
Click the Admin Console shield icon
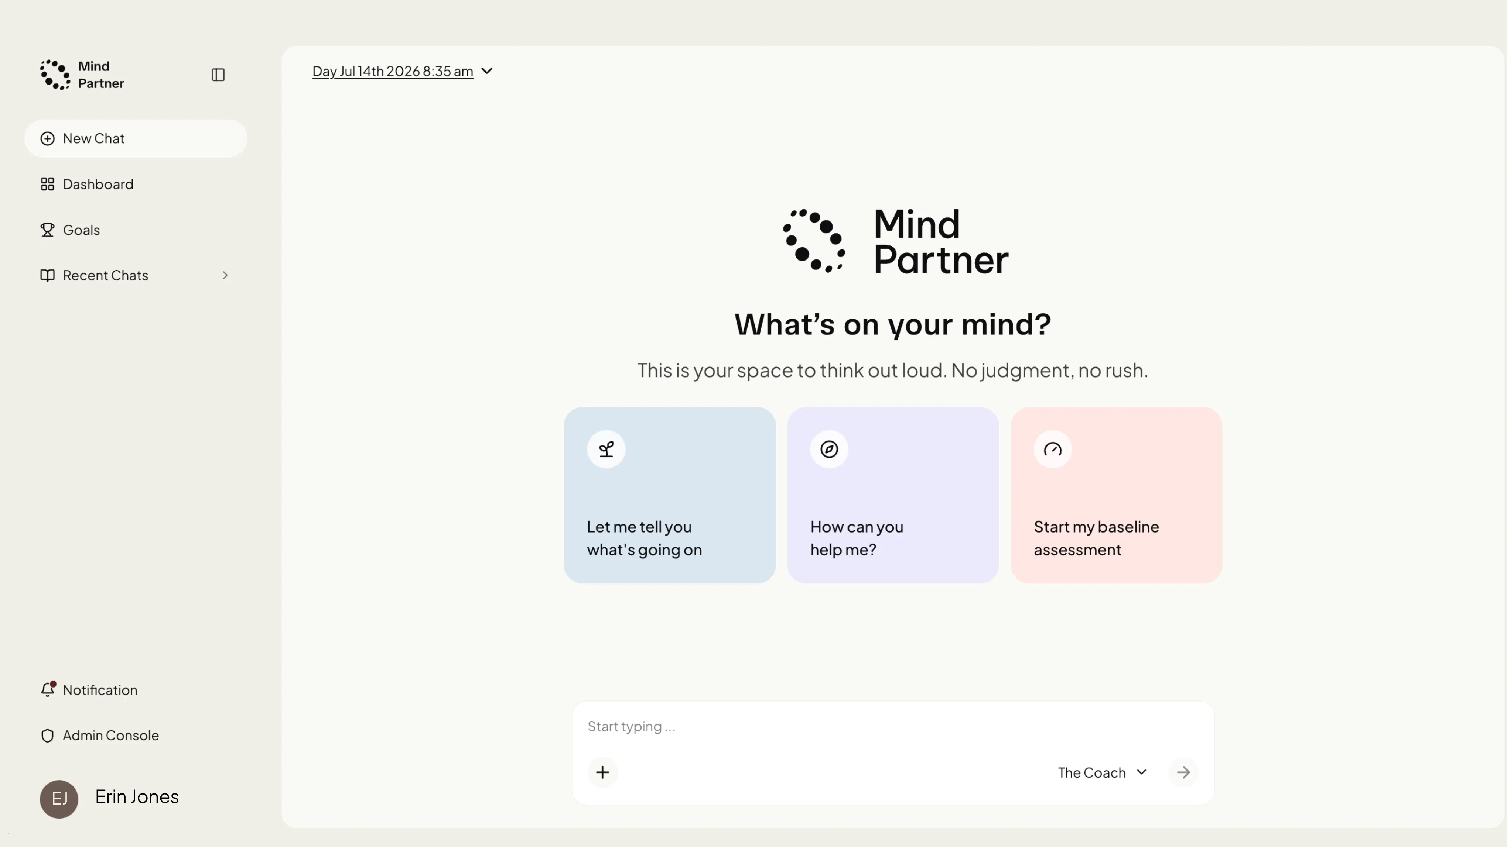pyautogui.click(x=47, y=735)
